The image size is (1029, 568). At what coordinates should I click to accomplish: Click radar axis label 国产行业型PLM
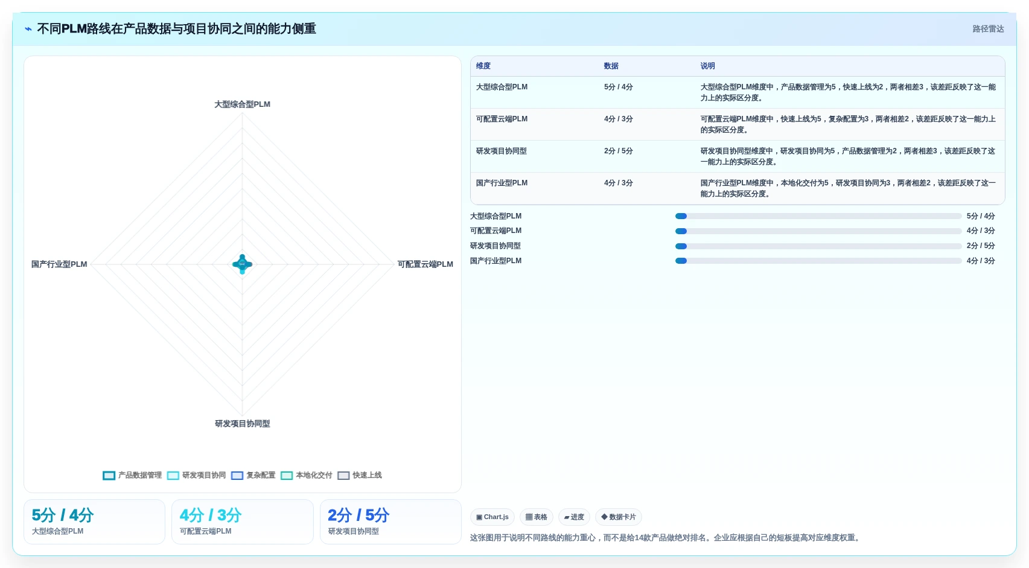coord(59,264)
